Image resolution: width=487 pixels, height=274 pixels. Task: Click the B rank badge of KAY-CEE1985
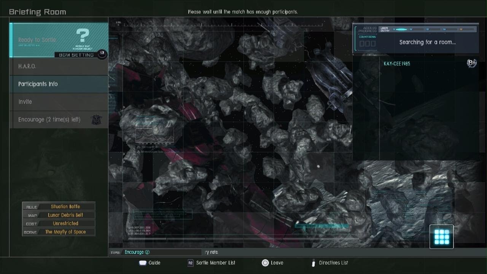(x=472, y=63)
